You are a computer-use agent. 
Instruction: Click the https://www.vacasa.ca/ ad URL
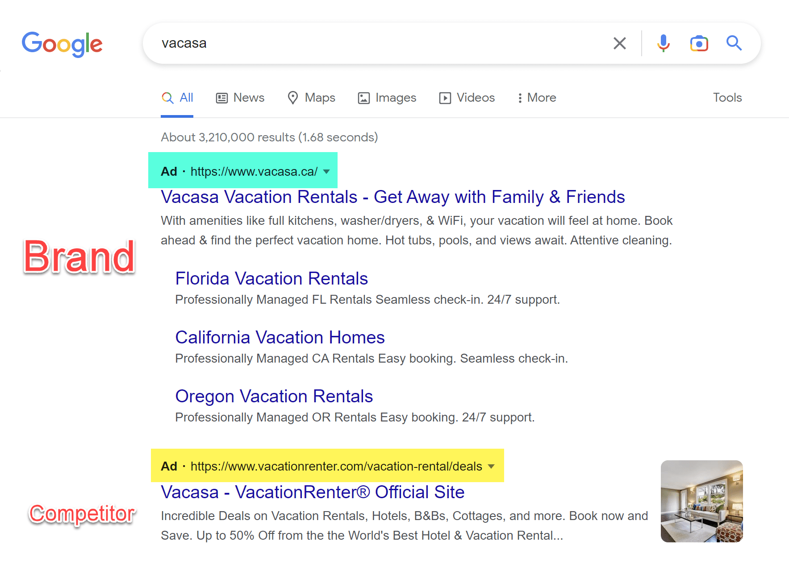pyautogui.click(x=254, y=172)
